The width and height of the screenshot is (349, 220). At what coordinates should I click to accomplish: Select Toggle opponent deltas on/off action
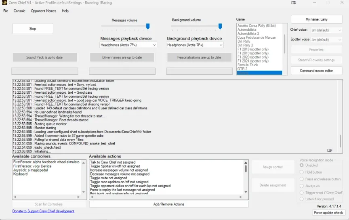point(130,186)
